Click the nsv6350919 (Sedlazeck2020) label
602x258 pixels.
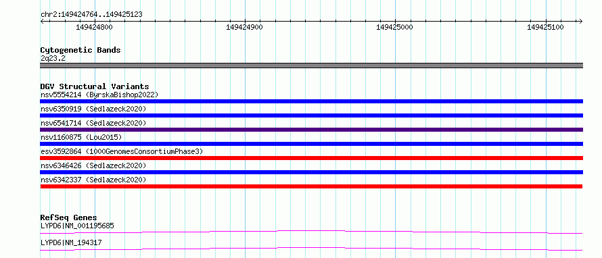[93, 109]
